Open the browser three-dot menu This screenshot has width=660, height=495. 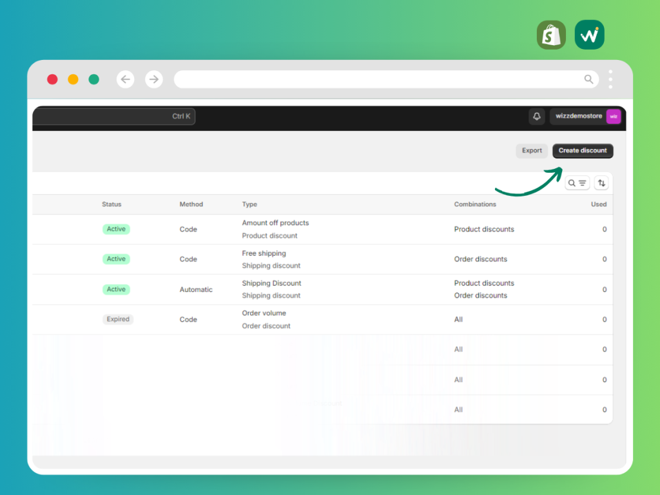pyautogui.click(x=610, y=79)
